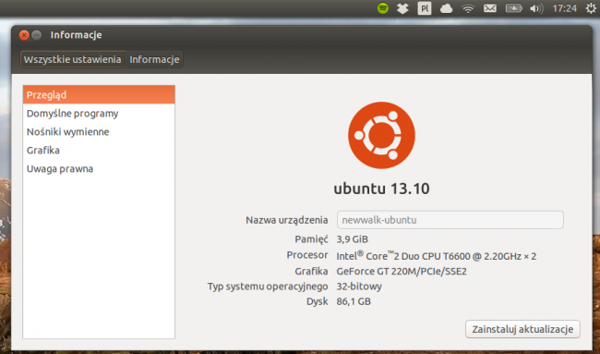Click the Informacje window title text
This screenshot has height=354, width=600.
pyautogui.click(x=76, y=35)
